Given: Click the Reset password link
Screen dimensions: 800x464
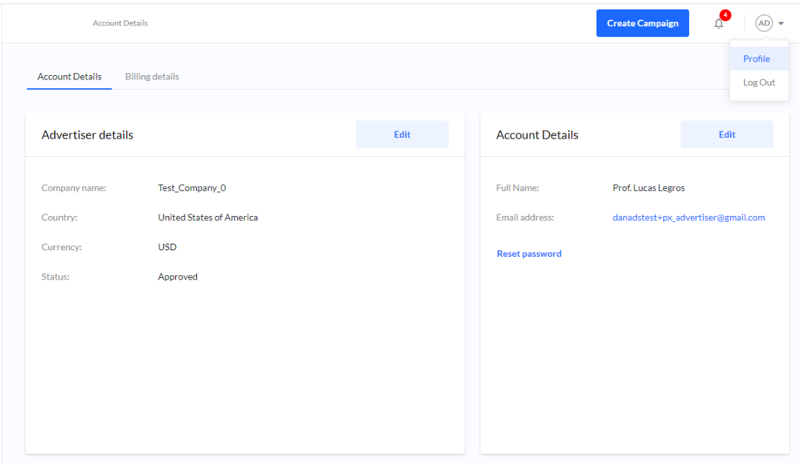Looking at the screenshot, I should [x=529, y=254].
